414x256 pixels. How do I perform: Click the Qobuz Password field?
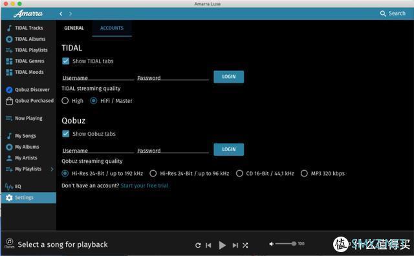click(x=173, y=150)
